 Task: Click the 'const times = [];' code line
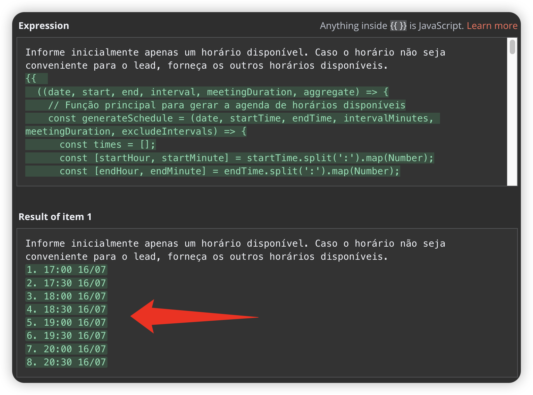pyautogui.click(x=91, y=145)
